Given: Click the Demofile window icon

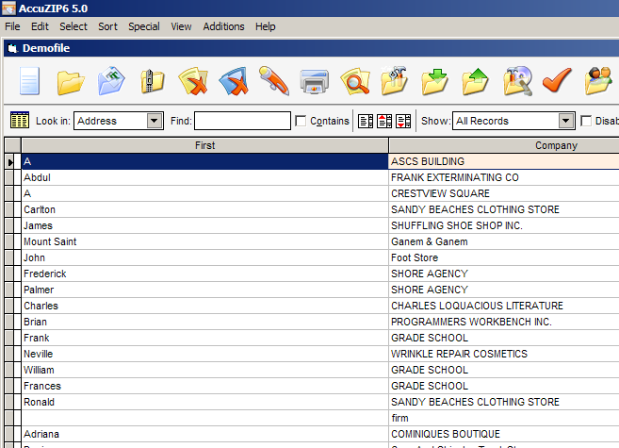Looking at the screenshot, I should click(x=13, y=49).
